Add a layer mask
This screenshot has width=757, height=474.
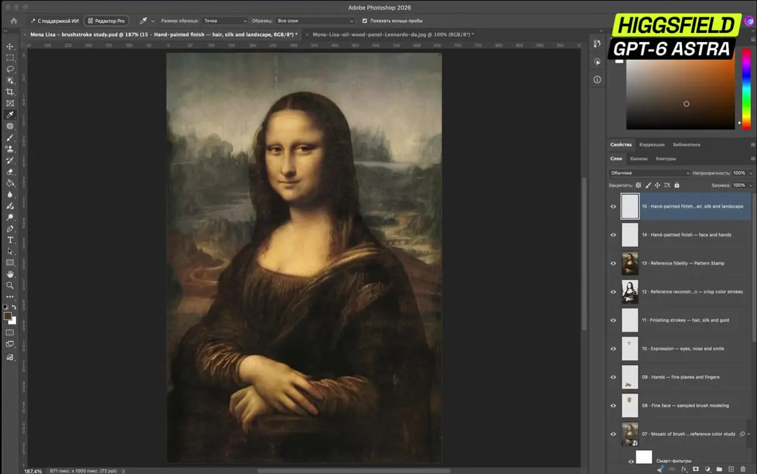coord(695,469)
